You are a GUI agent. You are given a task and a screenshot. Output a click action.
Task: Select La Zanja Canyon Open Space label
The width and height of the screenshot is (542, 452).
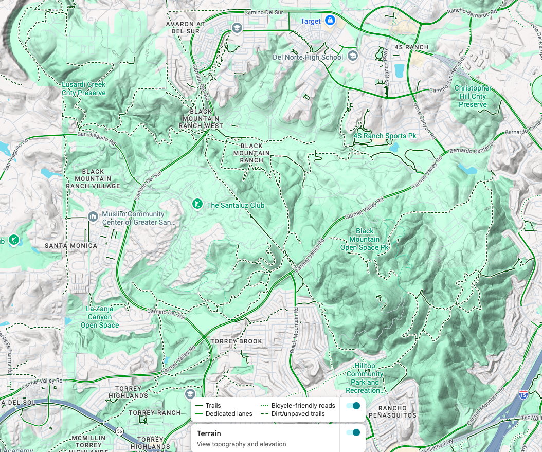point(100,317)
